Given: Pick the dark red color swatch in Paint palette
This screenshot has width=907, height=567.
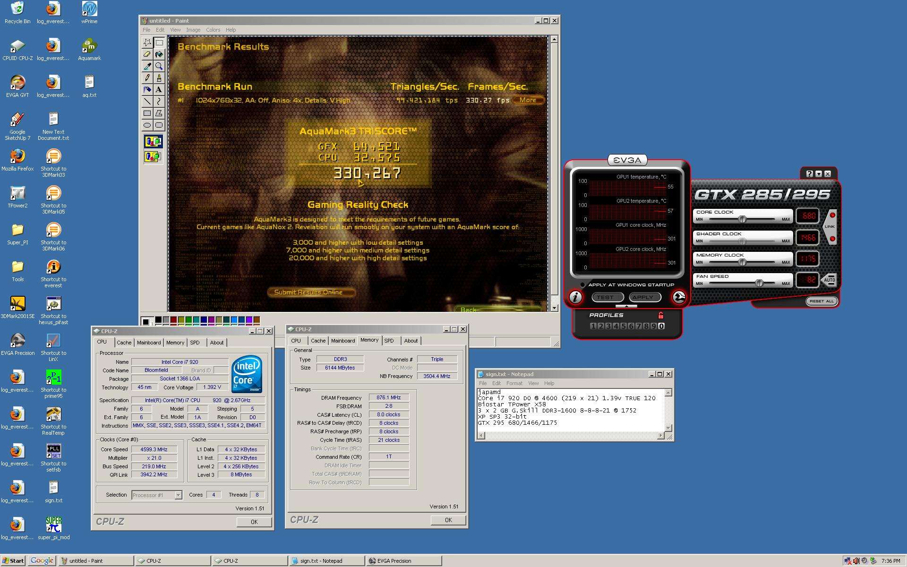Looking at the screenshot, I should (x=173, y=320).
